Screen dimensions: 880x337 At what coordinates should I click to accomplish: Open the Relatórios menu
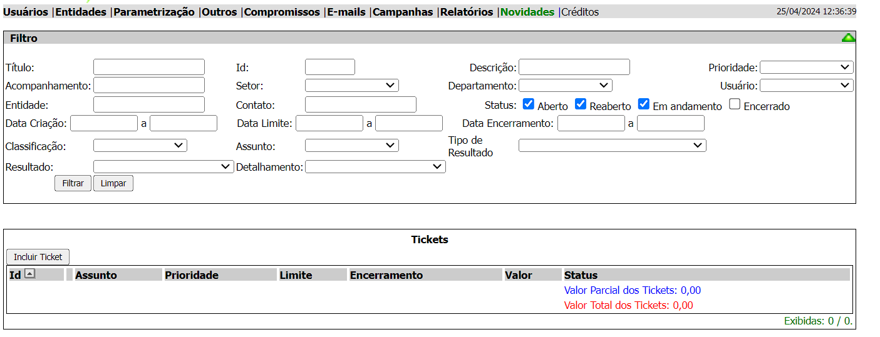(x=467, y=12)
